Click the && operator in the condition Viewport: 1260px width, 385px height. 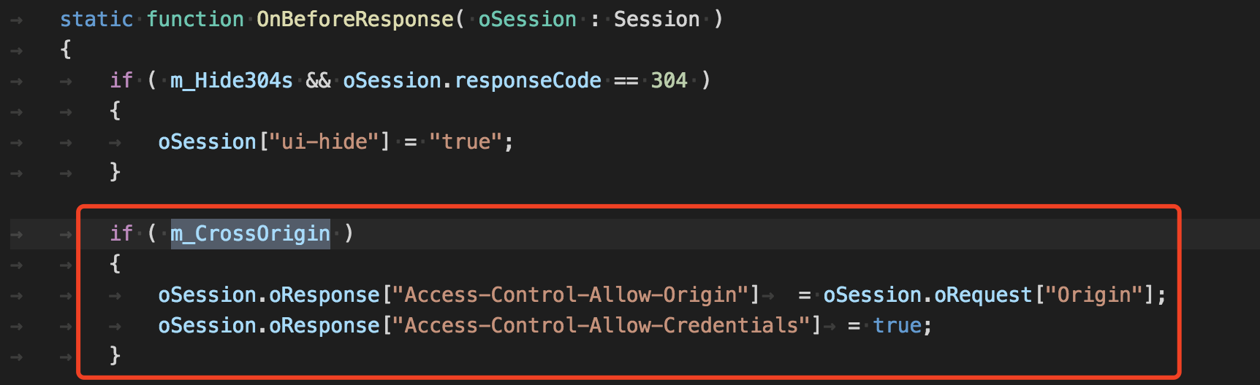pos(318,80)
